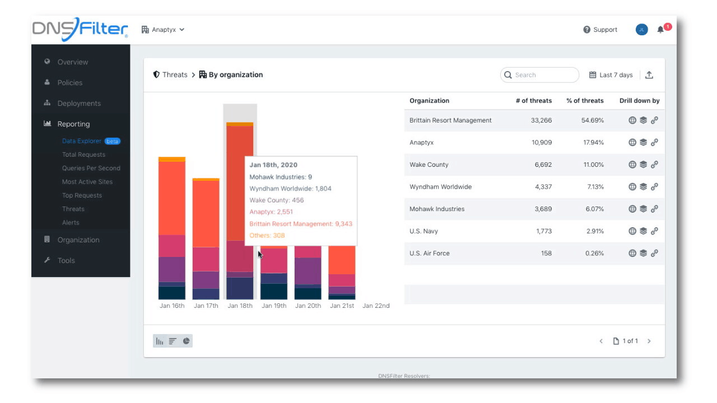Click layers drill-down icon in Anaptyx row
The width and height of the screenshot is (717, 403).
coord(643,142)
